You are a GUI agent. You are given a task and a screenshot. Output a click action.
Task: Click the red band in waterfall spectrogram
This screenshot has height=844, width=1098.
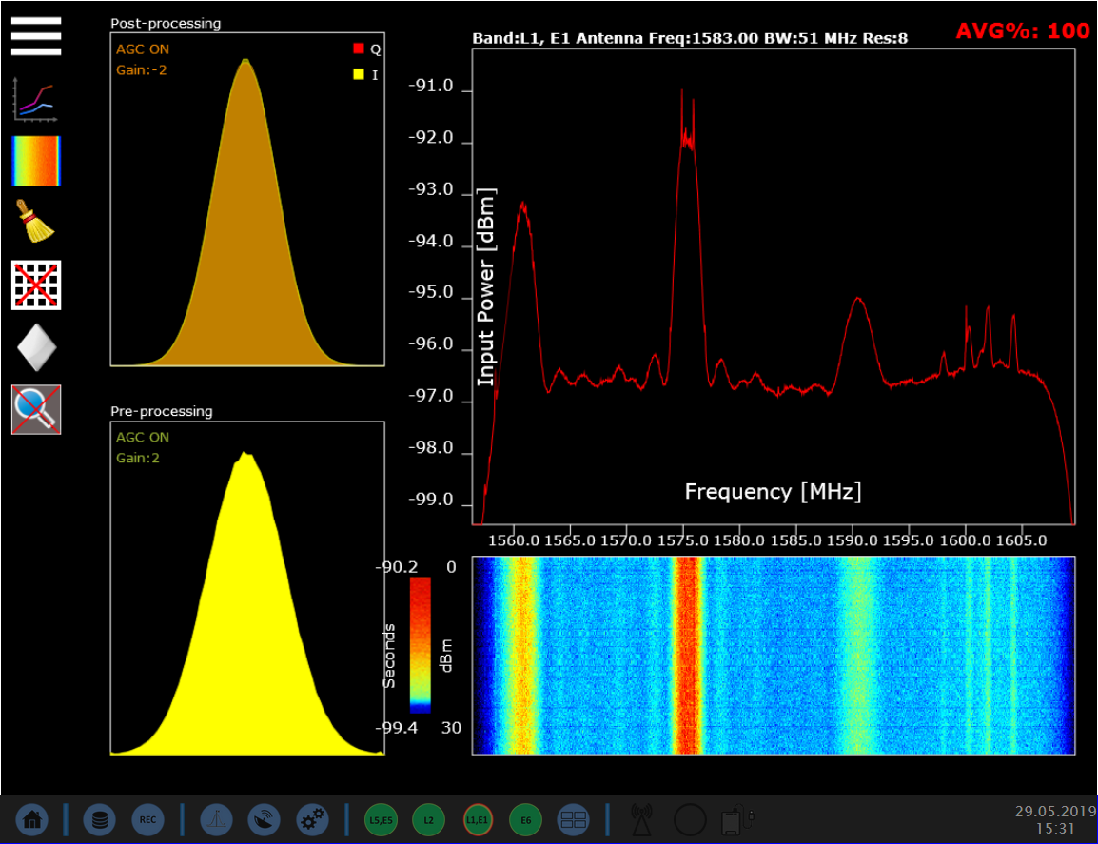[x=687, y=656]
